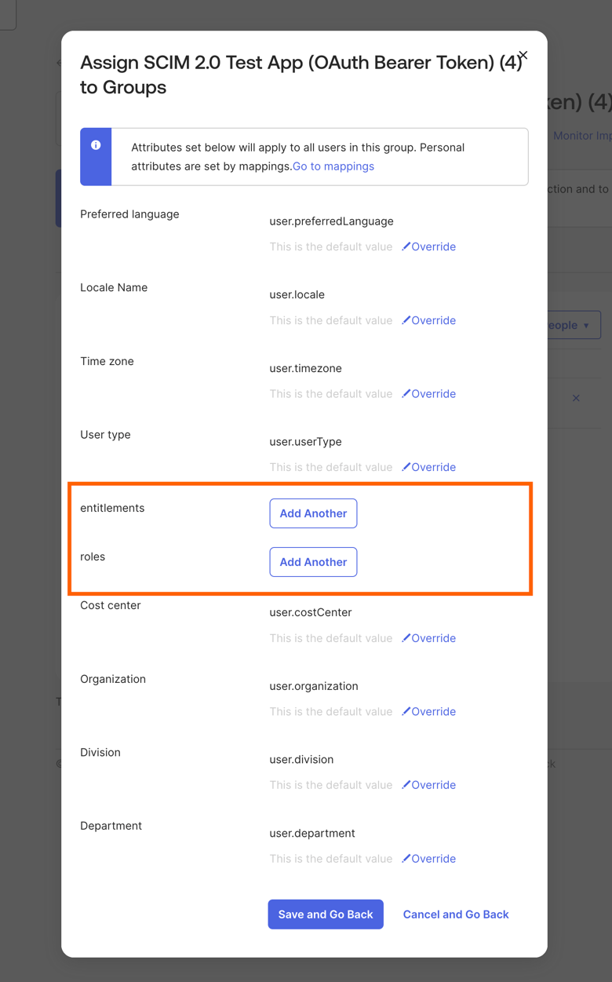This screenshot has height=982, width=612.
Task: Override the Locale Name default value
Action: pyautogui.click(x=428, y=320)
